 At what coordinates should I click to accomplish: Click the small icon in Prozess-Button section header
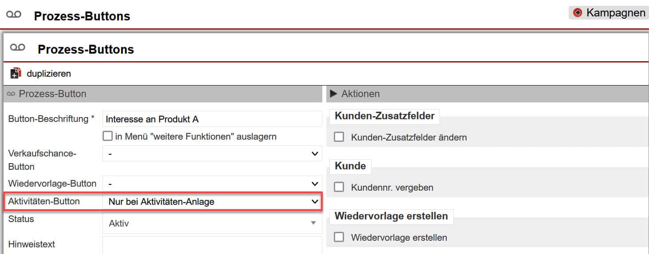pos(11,94)
